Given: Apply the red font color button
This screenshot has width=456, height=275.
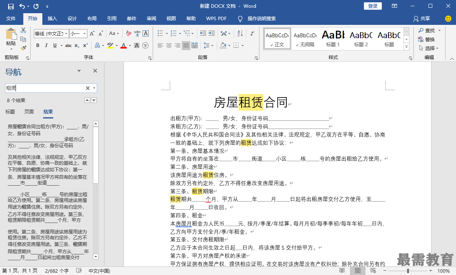Looking at the screenshot, I should pyautogui.click(x=124, y=46).
